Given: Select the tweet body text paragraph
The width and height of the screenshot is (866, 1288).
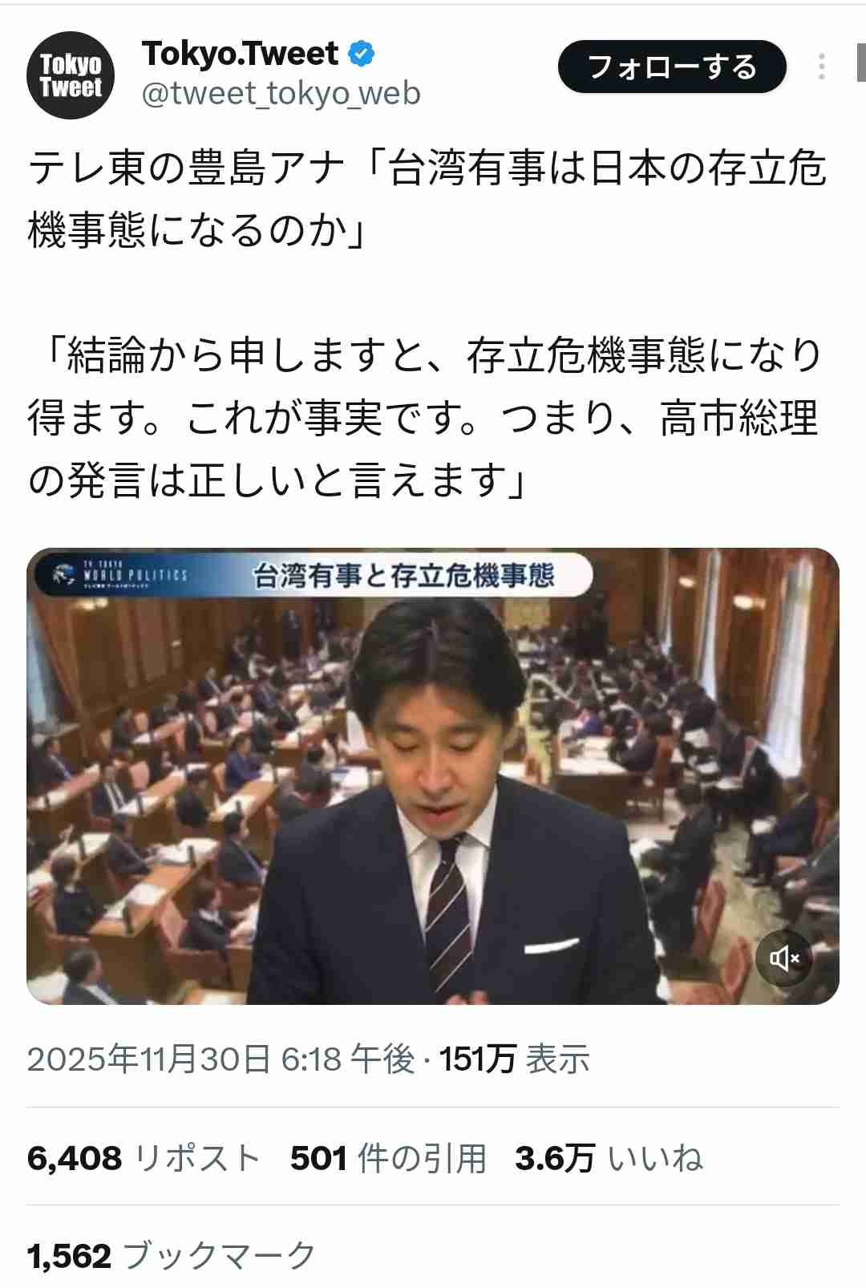Looking at the screenshot, I should coord(425,418).
